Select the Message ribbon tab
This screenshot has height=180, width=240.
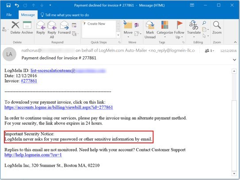click(28, 15)
